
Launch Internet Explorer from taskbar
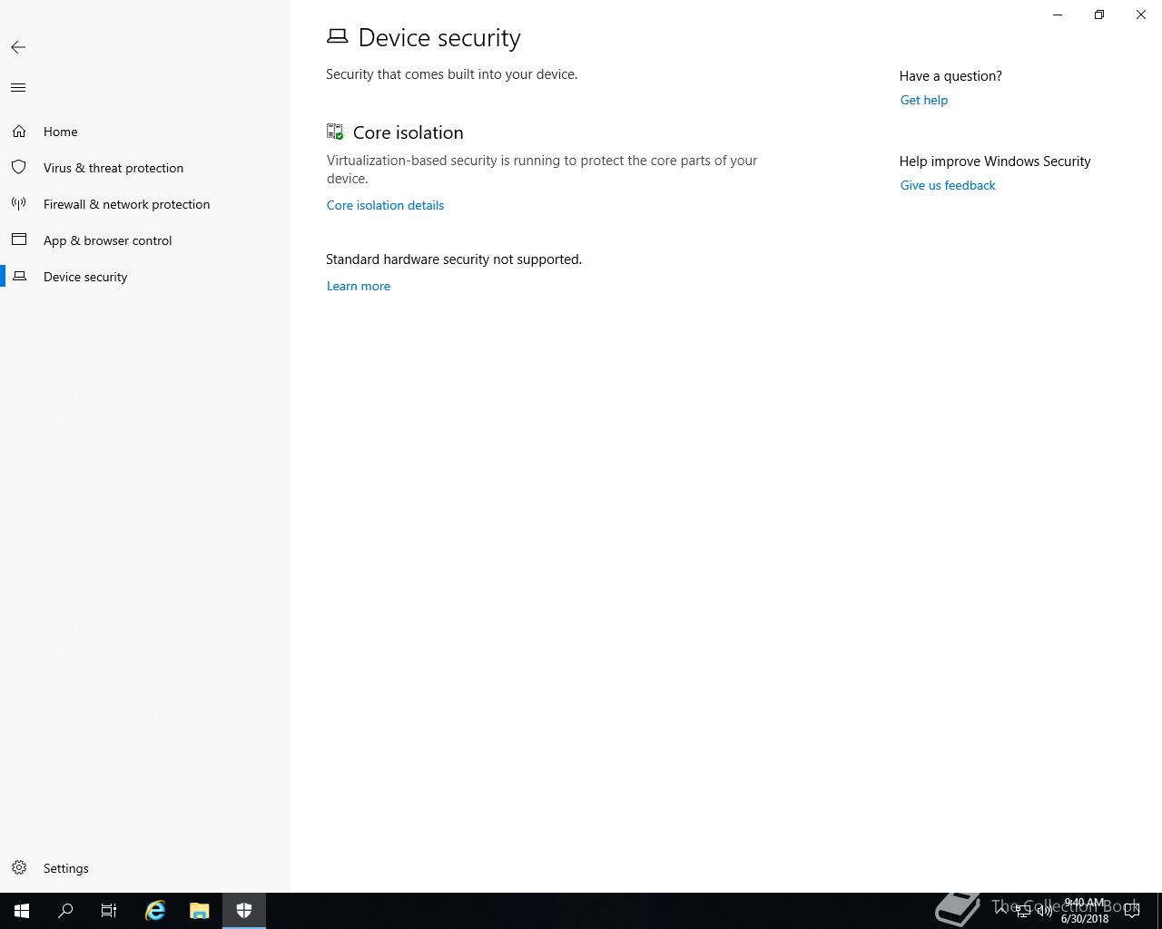pos(155,911)
